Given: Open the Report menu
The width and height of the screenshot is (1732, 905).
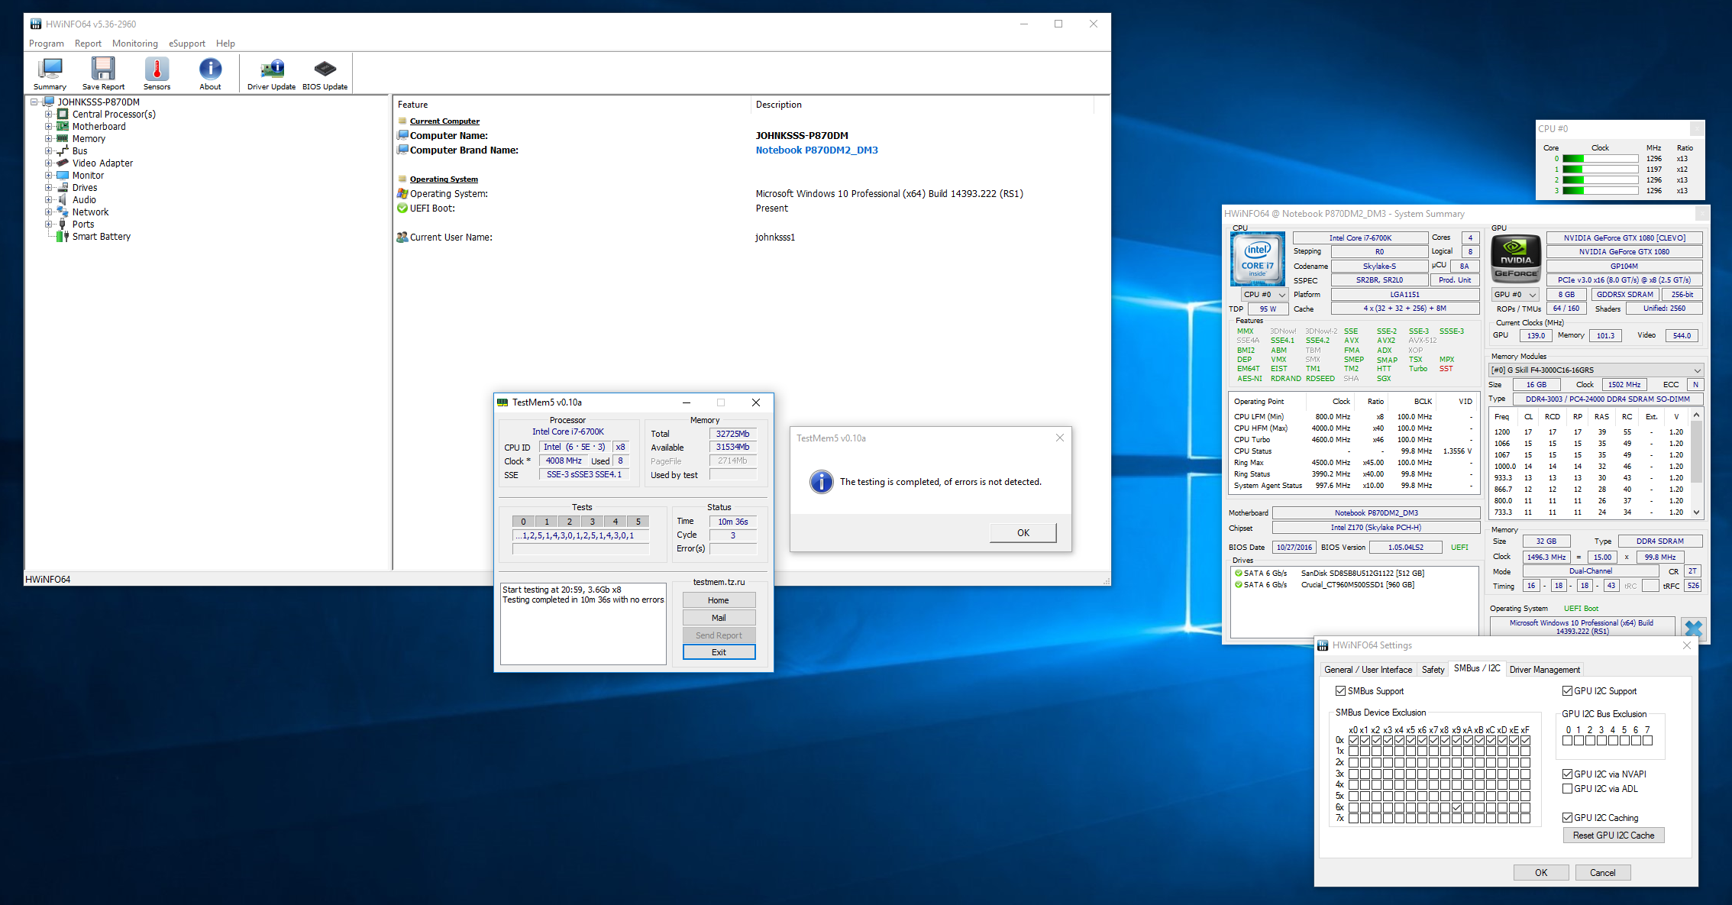Looking at the screenshot, I should pyautogui.click(x=88, y=44).
